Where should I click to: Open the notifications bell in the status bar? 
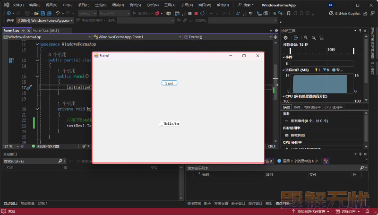[x=367, y=211]
